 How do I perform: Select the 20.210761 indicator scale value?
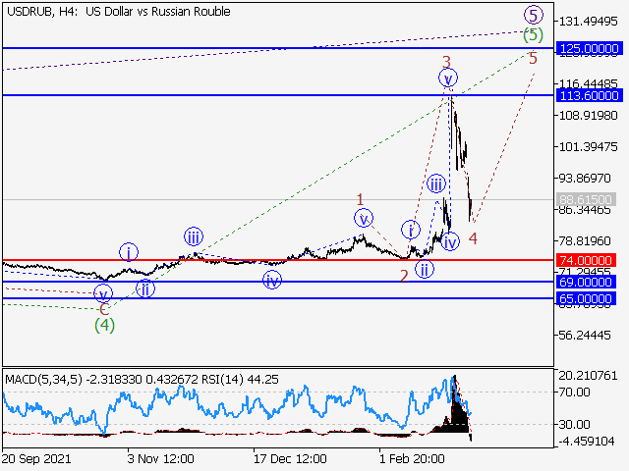[588, 375]
